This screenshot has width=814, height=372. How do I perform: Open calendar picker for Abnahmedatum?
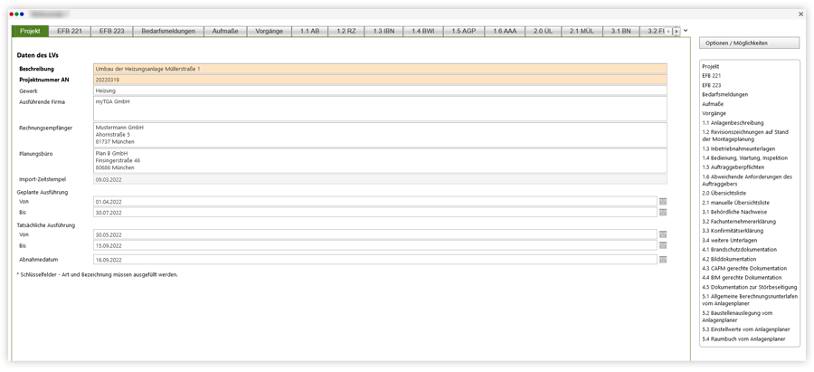point(663,260)
